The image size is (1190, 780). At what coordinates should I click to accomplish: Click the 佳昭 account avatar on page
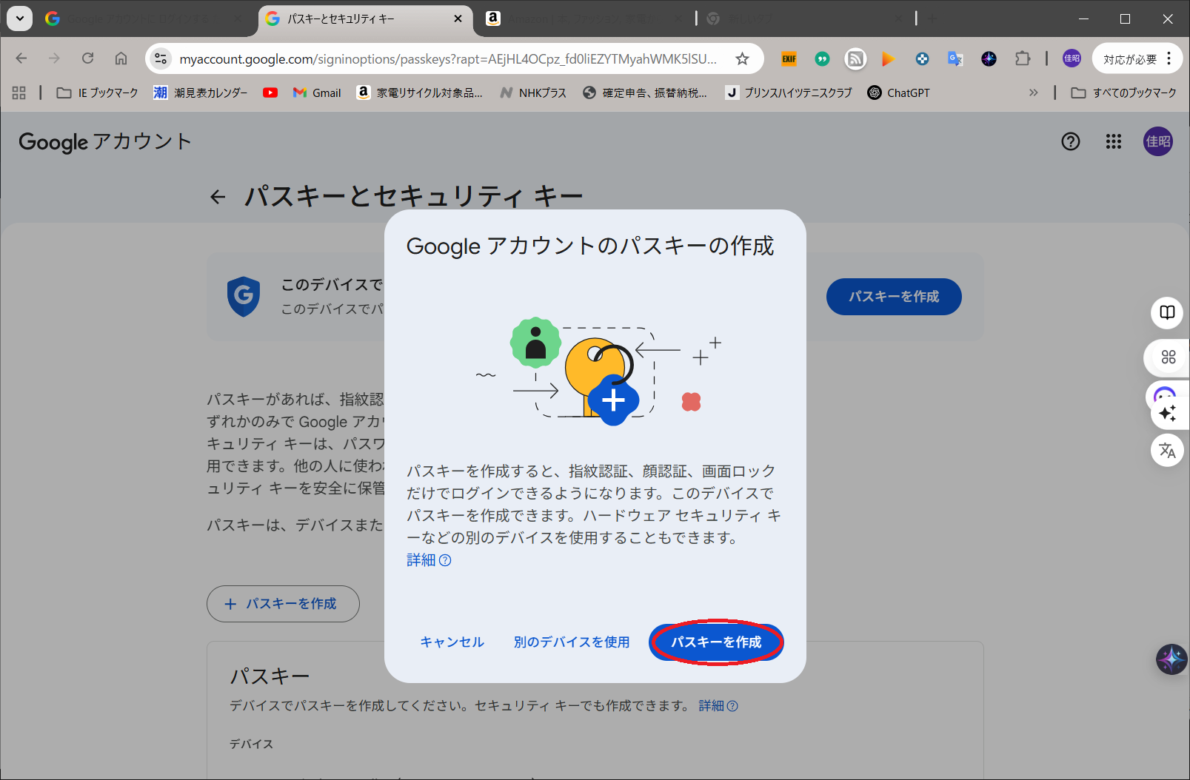tap(1157, 141)
